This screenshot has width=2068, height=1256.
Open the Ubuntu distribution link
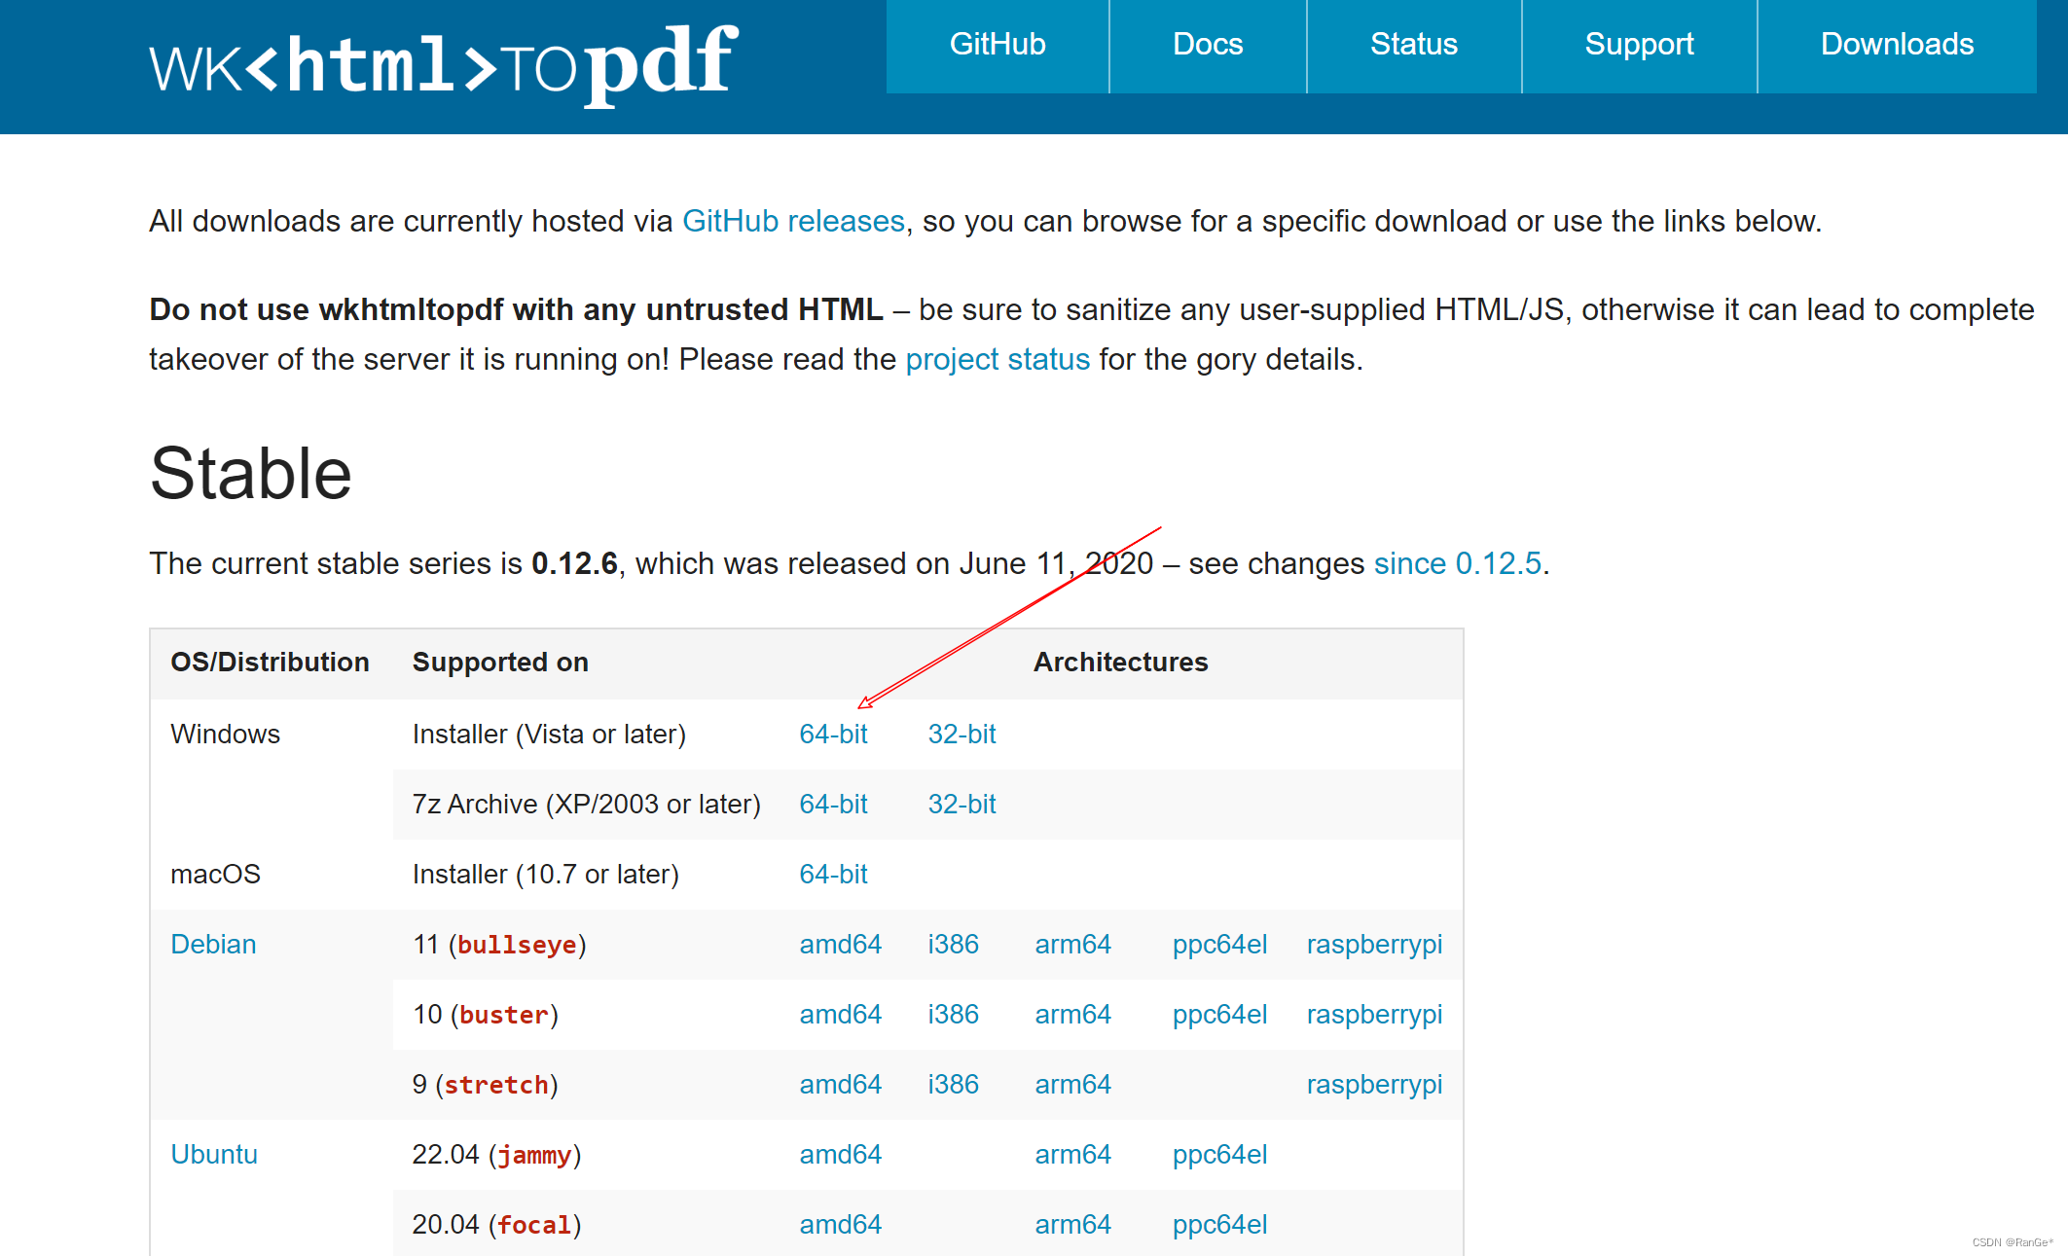click(214, 1155)
